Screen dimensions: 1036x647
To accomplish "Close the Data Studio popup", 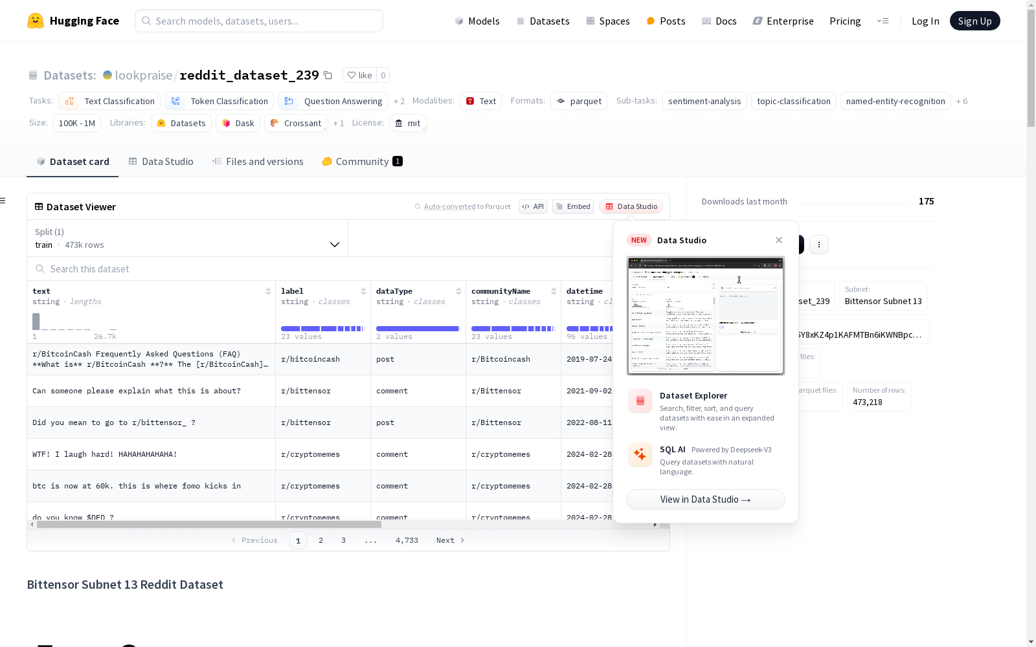I will [779, 240].
